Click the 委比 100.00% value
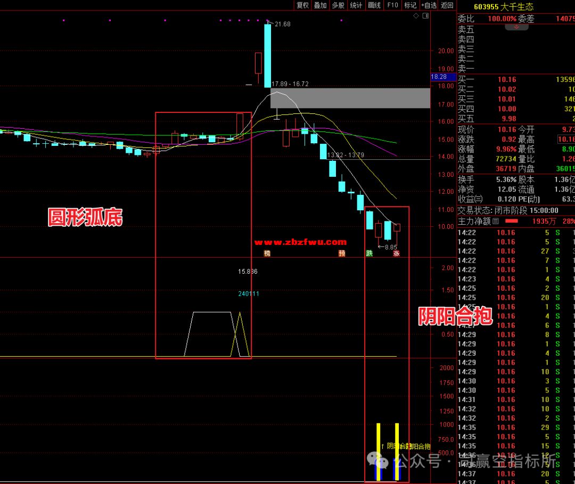Image resolution: width=575 pixels, height=484 pixels. 502,19
